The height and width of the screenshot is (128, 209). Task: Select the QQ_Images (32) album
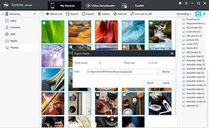(194, 27)
